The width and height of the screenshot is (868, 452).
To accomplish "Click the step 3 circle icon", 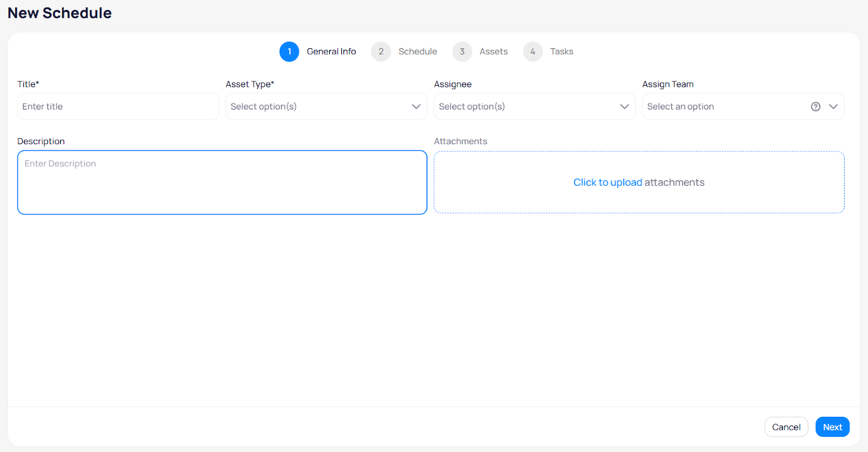I will click(x=462, y=51).
